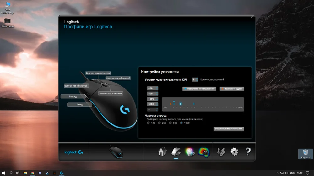314x176 pixels.
Task: Click the 'Вперед' button assignment label
Action: coord(73,97)
